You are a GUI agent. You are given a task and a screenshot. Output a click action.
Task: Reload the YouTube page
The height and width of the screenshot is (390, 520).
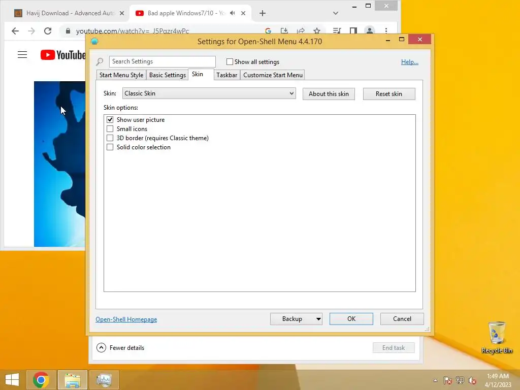(x=48, y=31)
